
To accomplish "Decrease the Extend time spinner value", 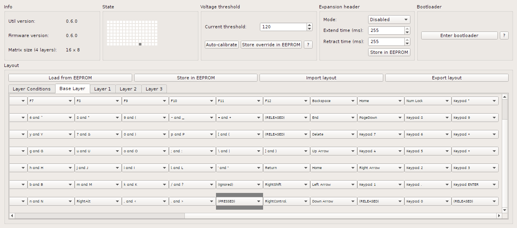I will [407, 32].
